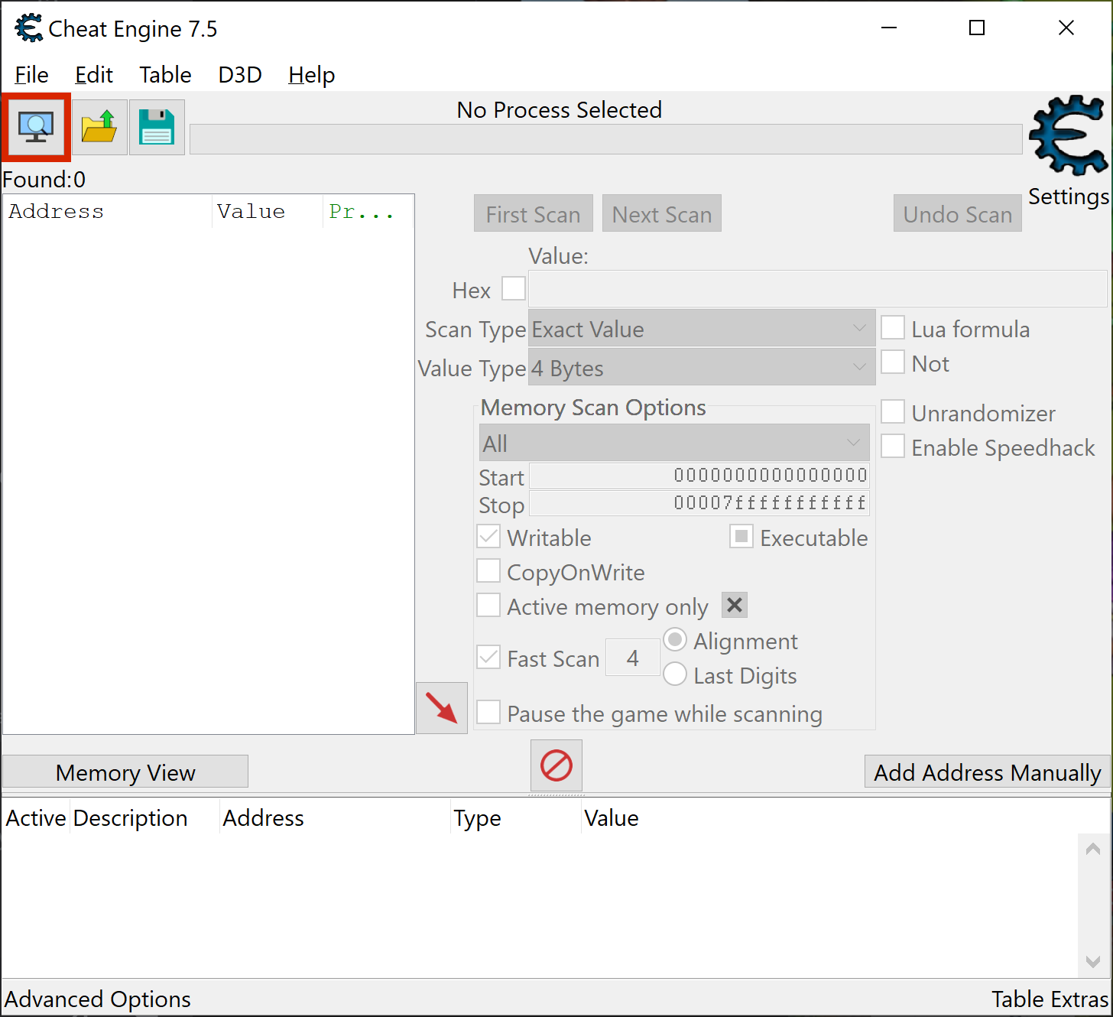1113x1017 pixels.
Task: Toggle the Fast Scan checkbox
Action: (488, 658)
